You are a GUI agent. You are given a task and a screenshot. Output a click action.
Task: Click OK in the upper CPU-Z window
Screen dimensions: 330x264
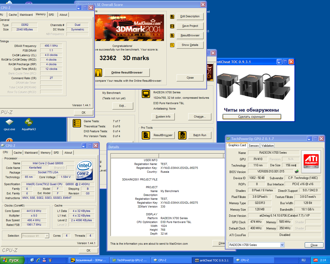click(x=84, y=113)
